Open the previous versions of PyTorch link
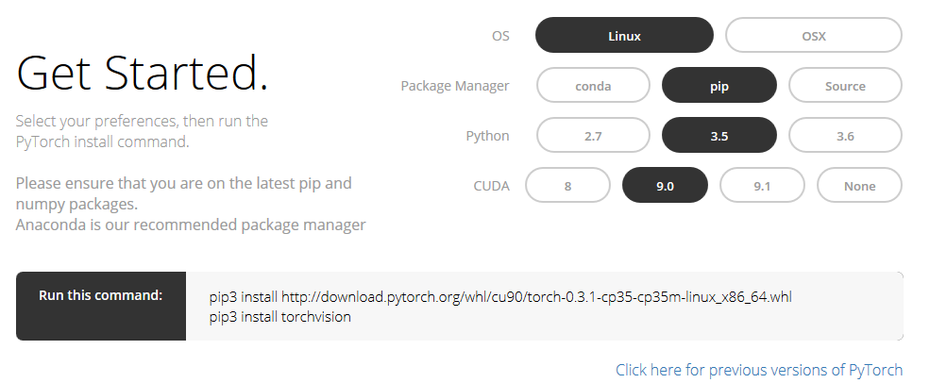 [x=759, y=370]
